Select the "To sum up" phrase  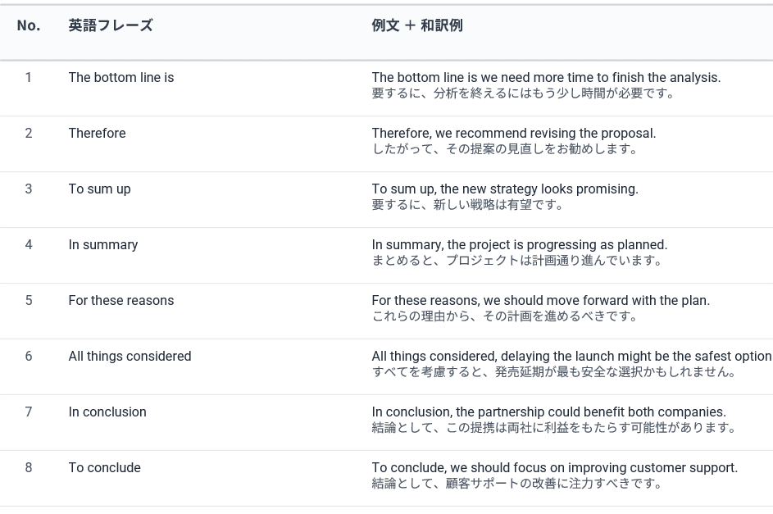99,189
